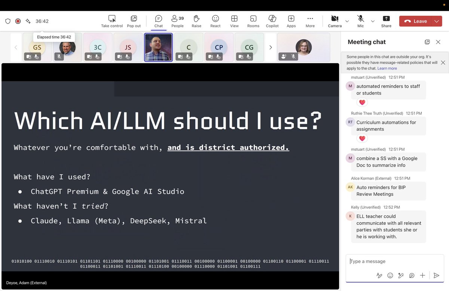
Task: Open the message Format options icon
Action: (379, 275)
